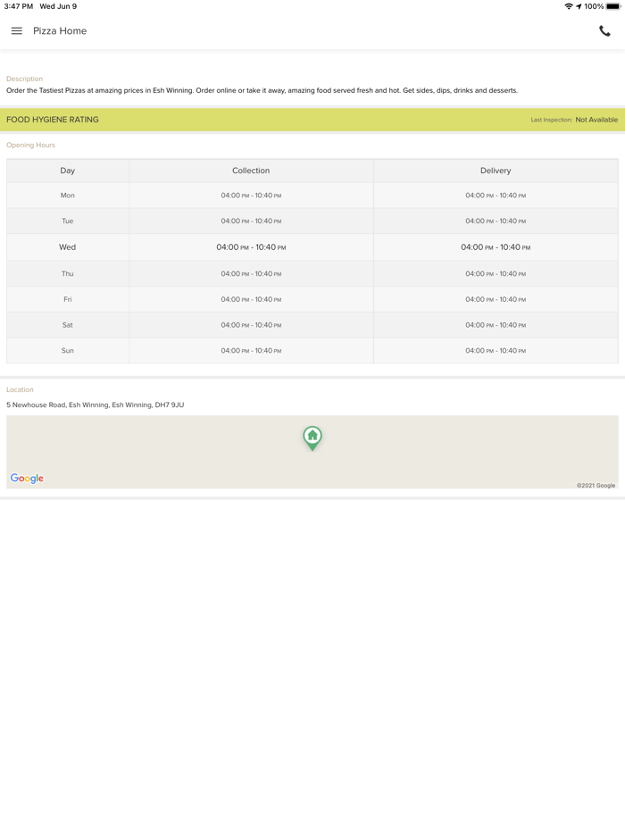Click Monday's collection hours cell
The image size is (625, 834).
251,196
